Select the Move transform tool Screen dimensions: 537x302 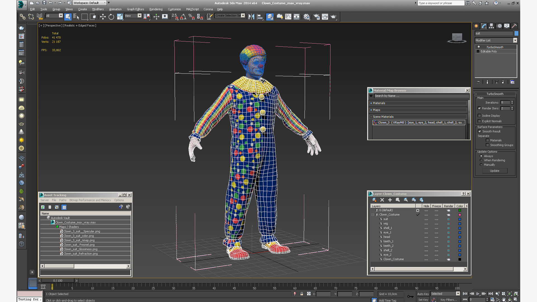click(x=103, y=17)
